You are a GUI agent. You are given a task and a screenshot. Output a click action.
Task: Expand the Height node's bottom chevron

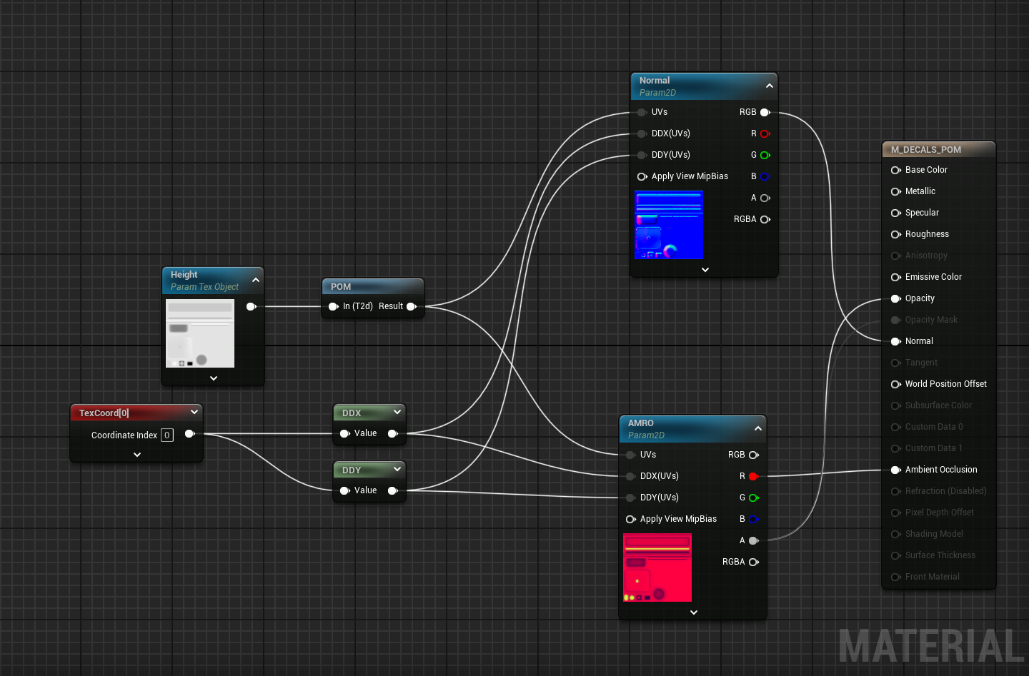coord(213,378)
